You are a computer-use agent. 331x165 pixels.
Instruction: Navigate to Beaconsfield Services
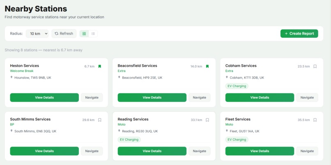[200, 98]
